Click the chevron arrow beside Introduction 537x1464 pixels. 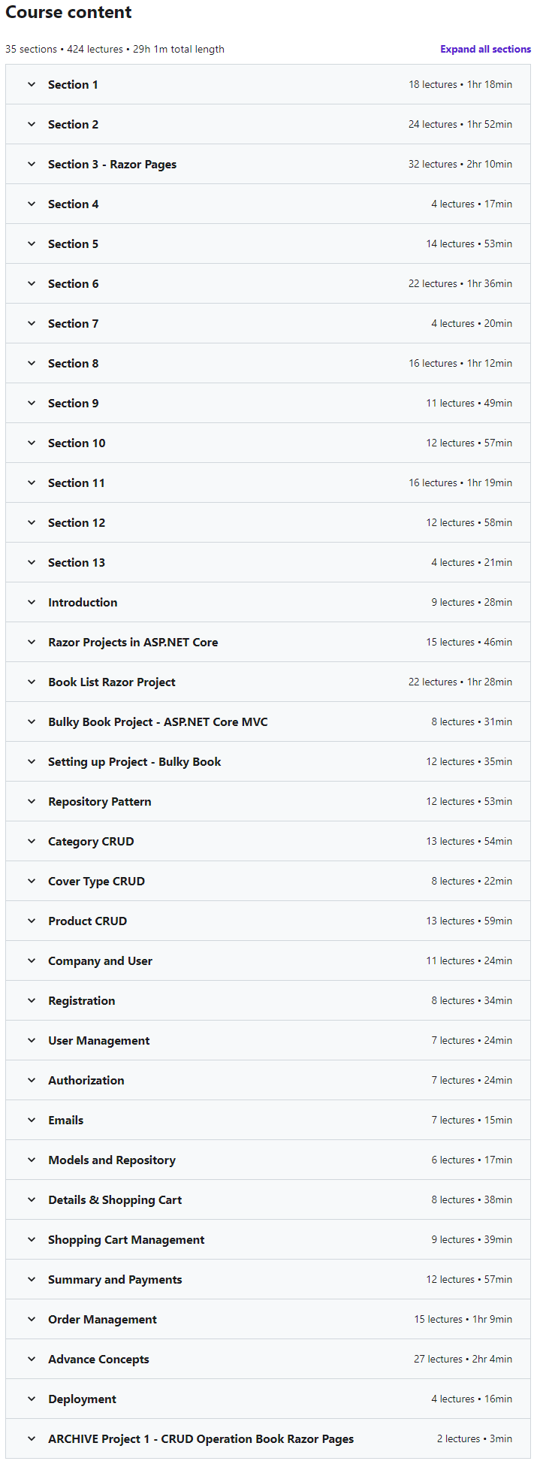(x=32, y=603)
